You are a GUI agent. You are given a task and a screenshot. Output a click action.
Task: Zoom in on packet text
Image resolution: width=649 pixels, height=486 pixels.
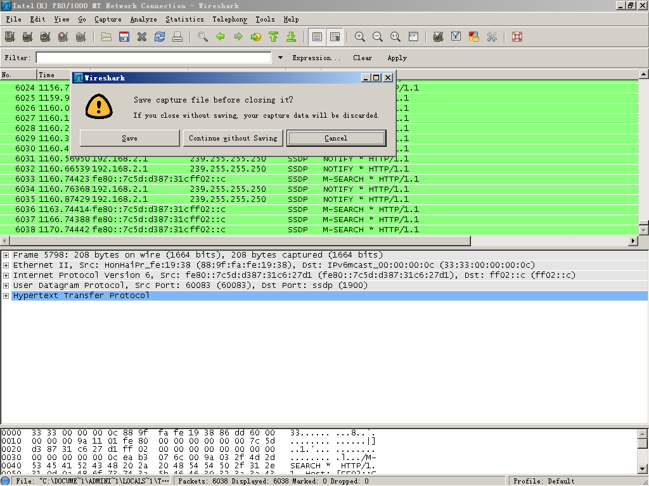[x=360, y=37]
